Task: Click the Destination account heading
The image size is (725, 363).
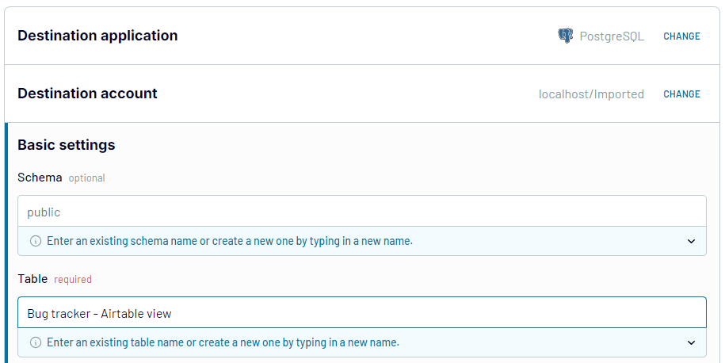Action: 87,94
